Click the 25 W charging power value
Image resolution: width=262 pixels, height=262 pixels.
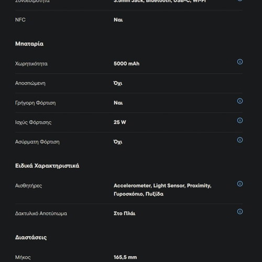pos(119,122)
